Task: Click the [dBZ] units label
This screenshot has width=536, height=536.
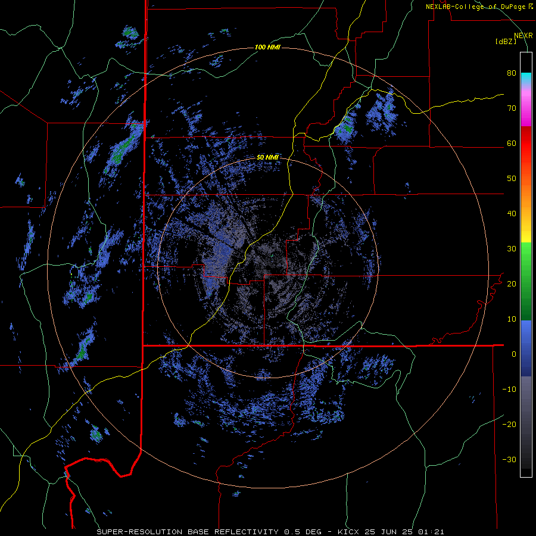Action: 506,41
